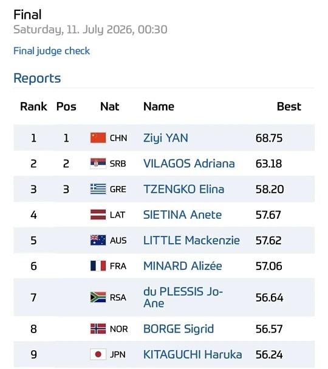The image size is (328, 369).
Task: Click the Greece flag icon
Action: pyautogui.click(x=98, y=189)
